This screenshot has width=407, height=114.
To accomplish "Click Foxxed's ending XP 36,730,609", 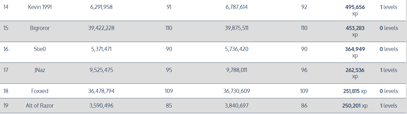I will click(x=237, y=91).
